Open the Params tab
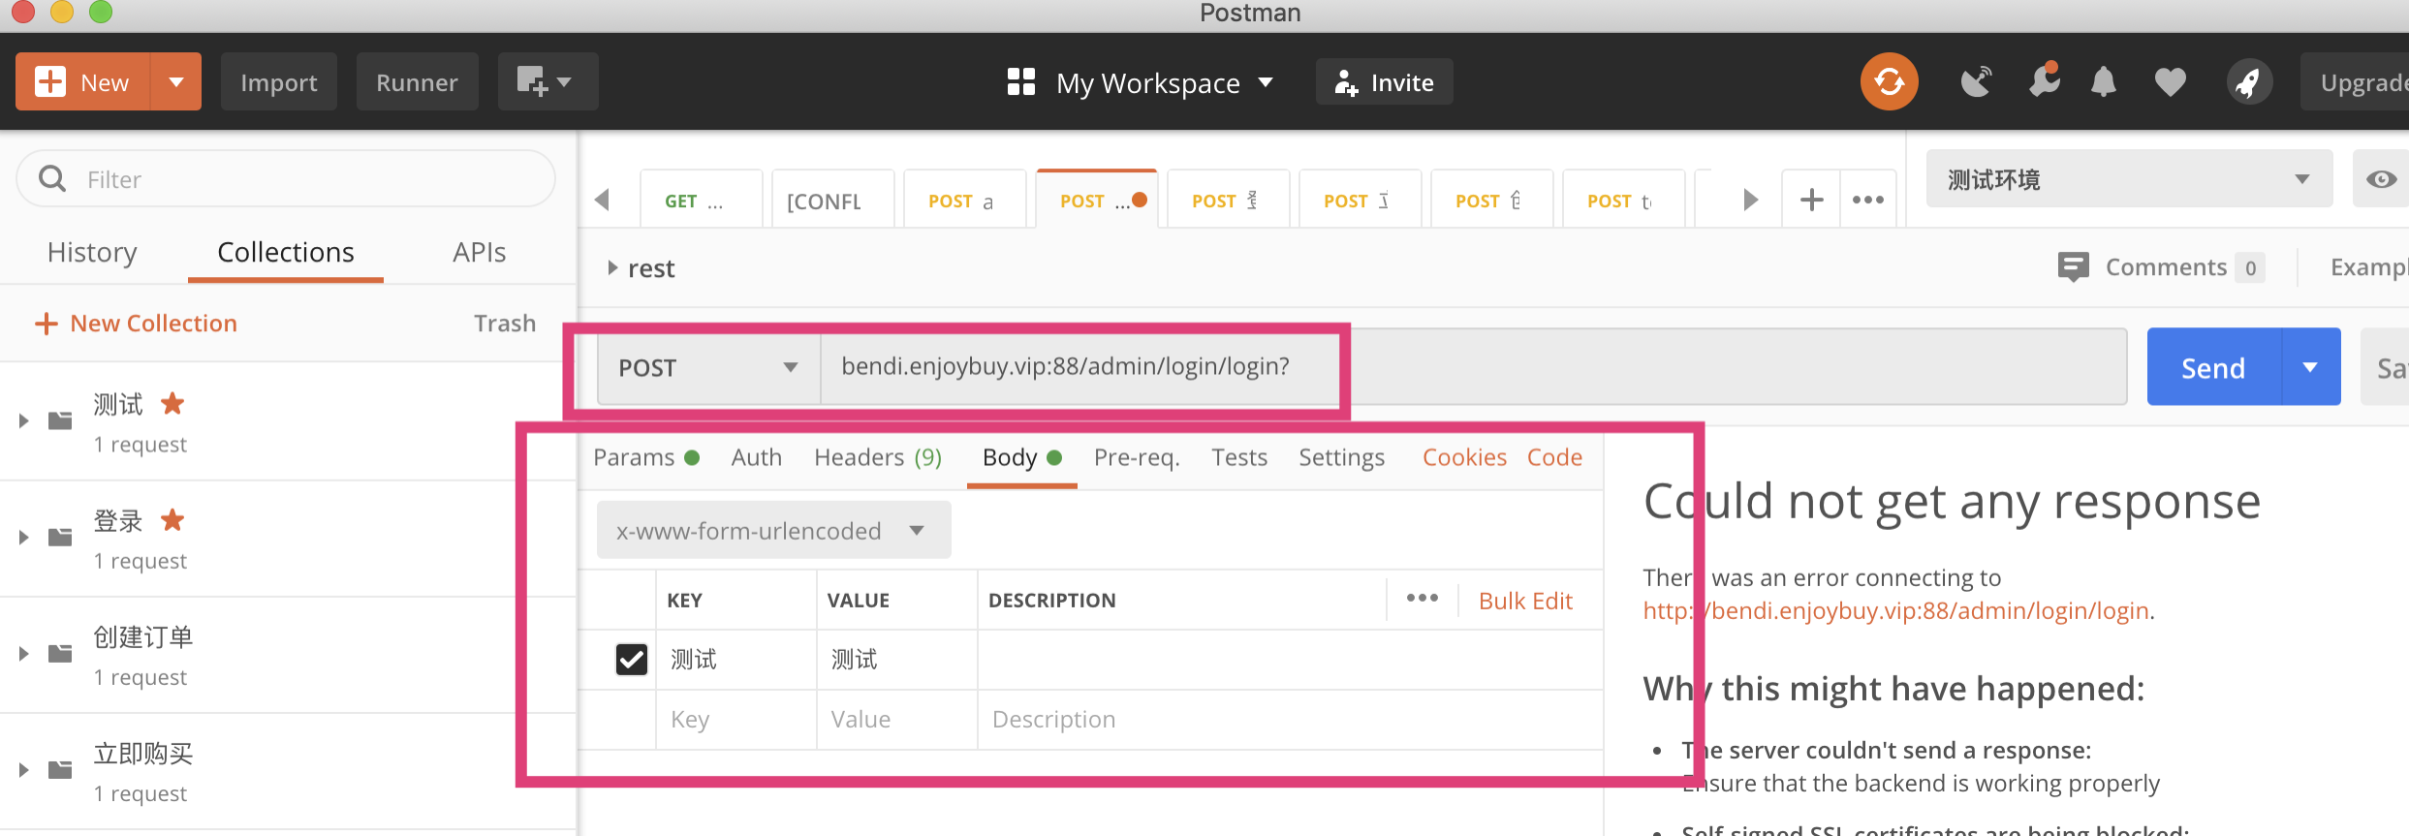Viewport: 2409px width, 836px height. [x=646, y=457]
